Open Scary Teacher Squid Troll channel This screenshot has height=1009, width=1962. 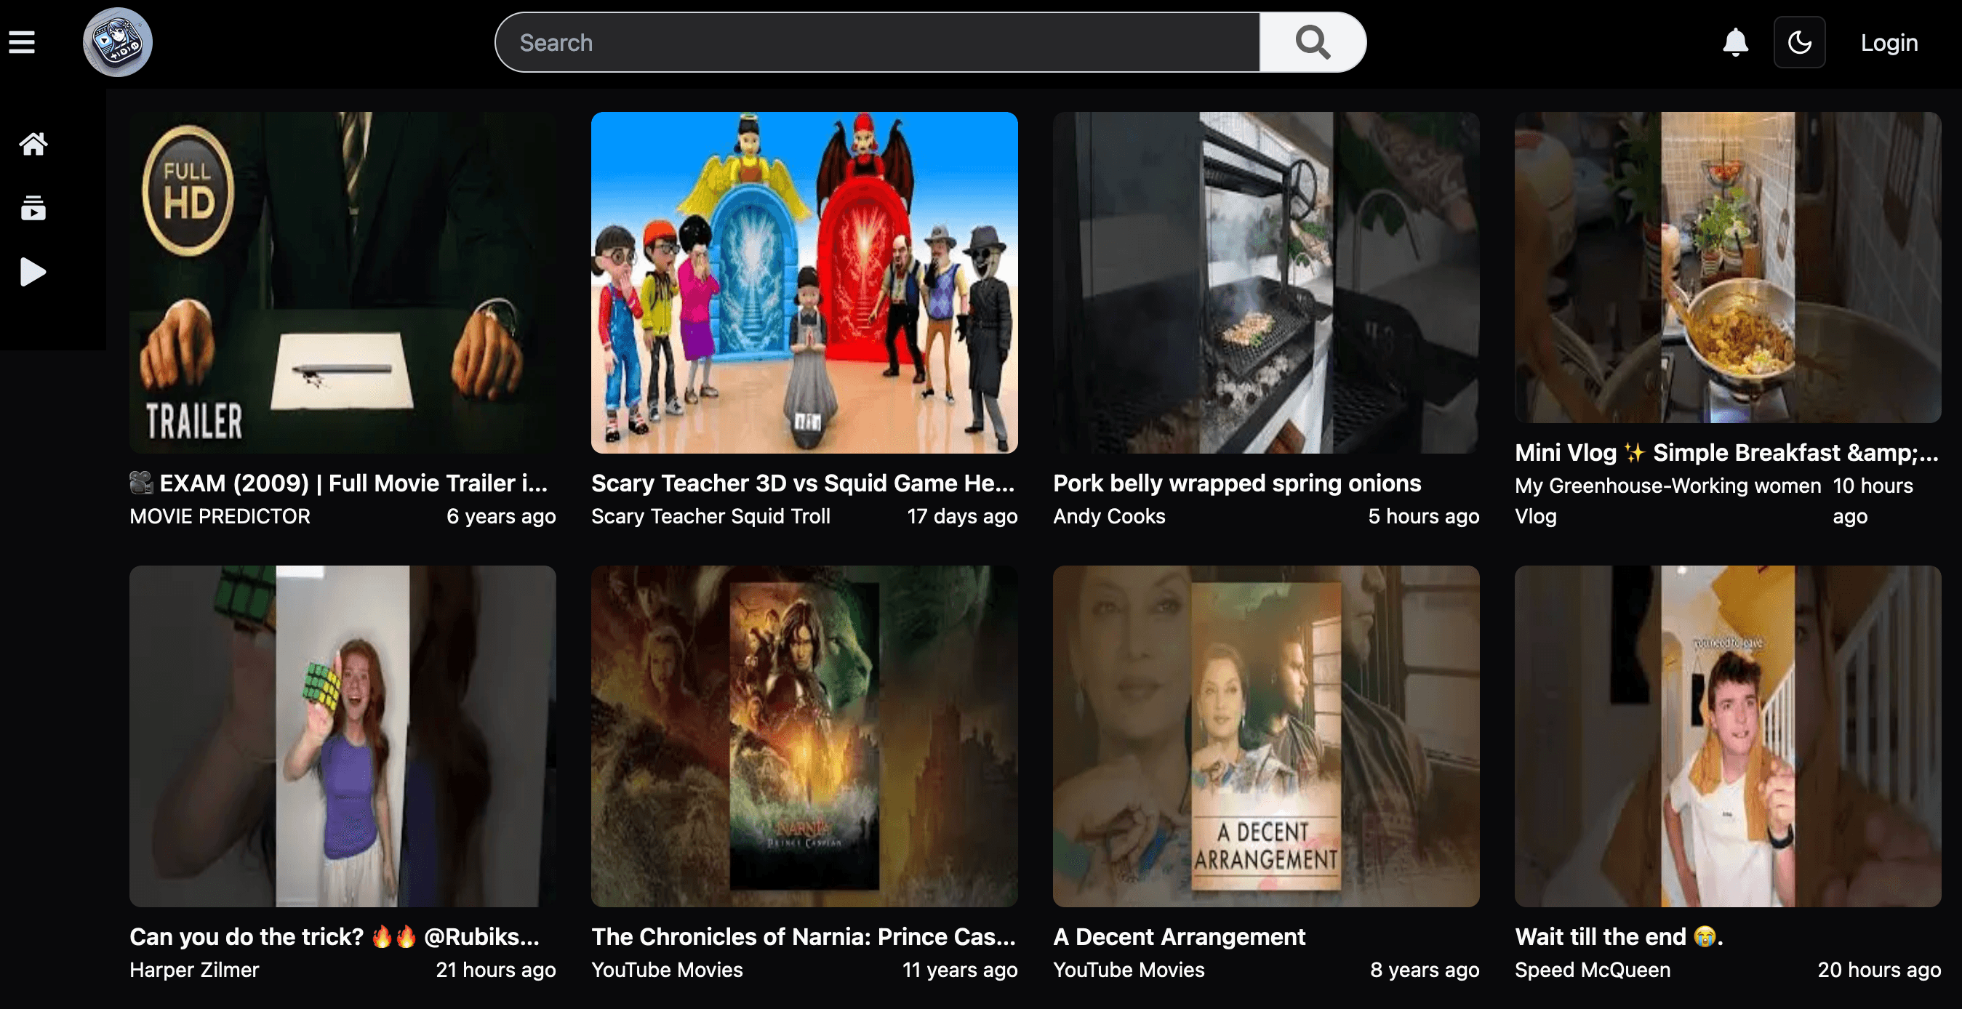coord(710,516)
